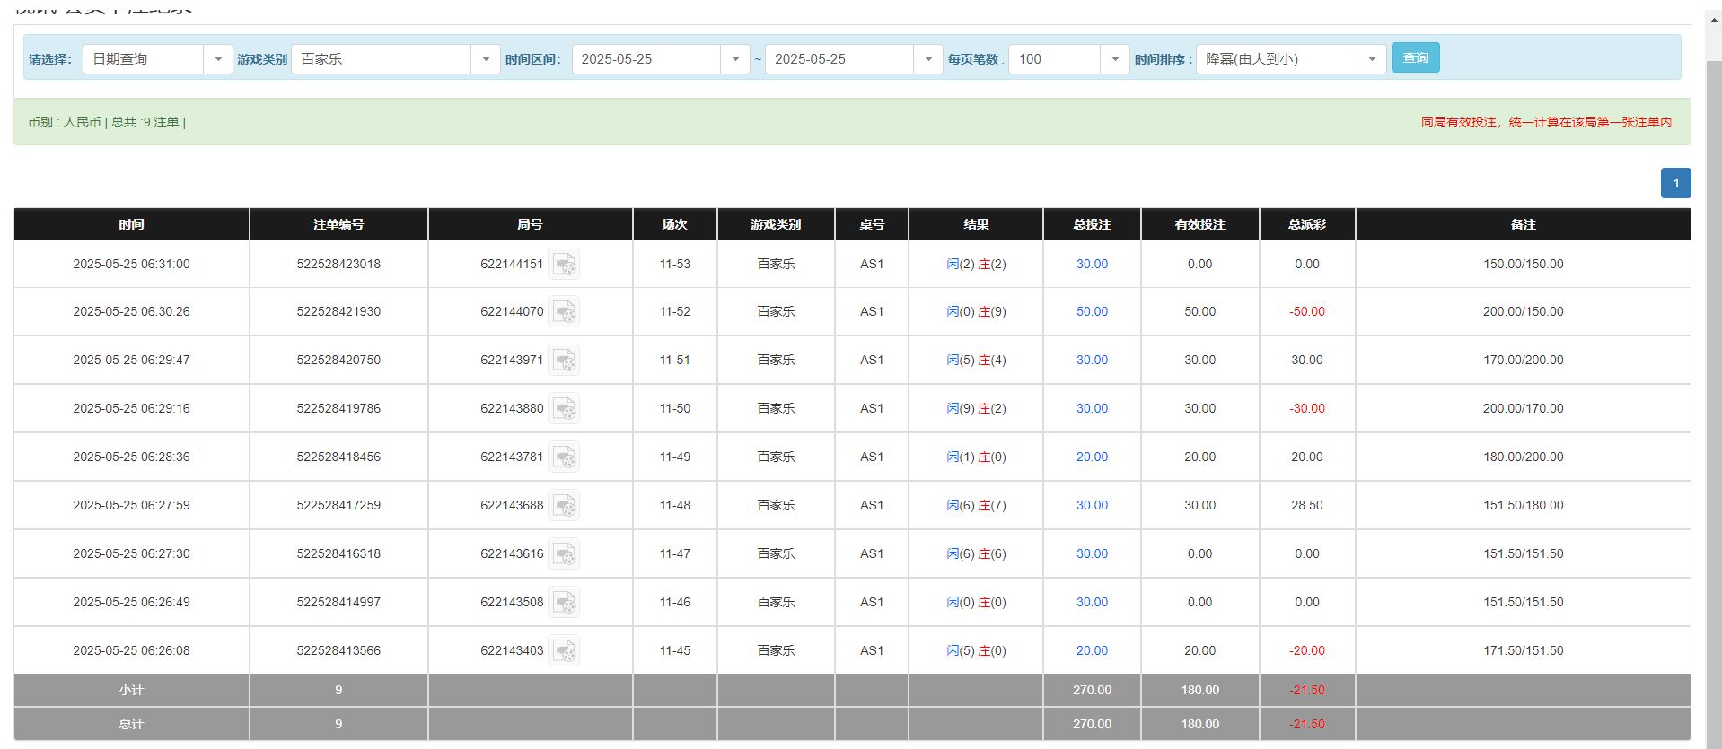Viewport: 1722px width, 749px height.
Task: View replay icon for round 622143781
Action: [x=564, y=457]
